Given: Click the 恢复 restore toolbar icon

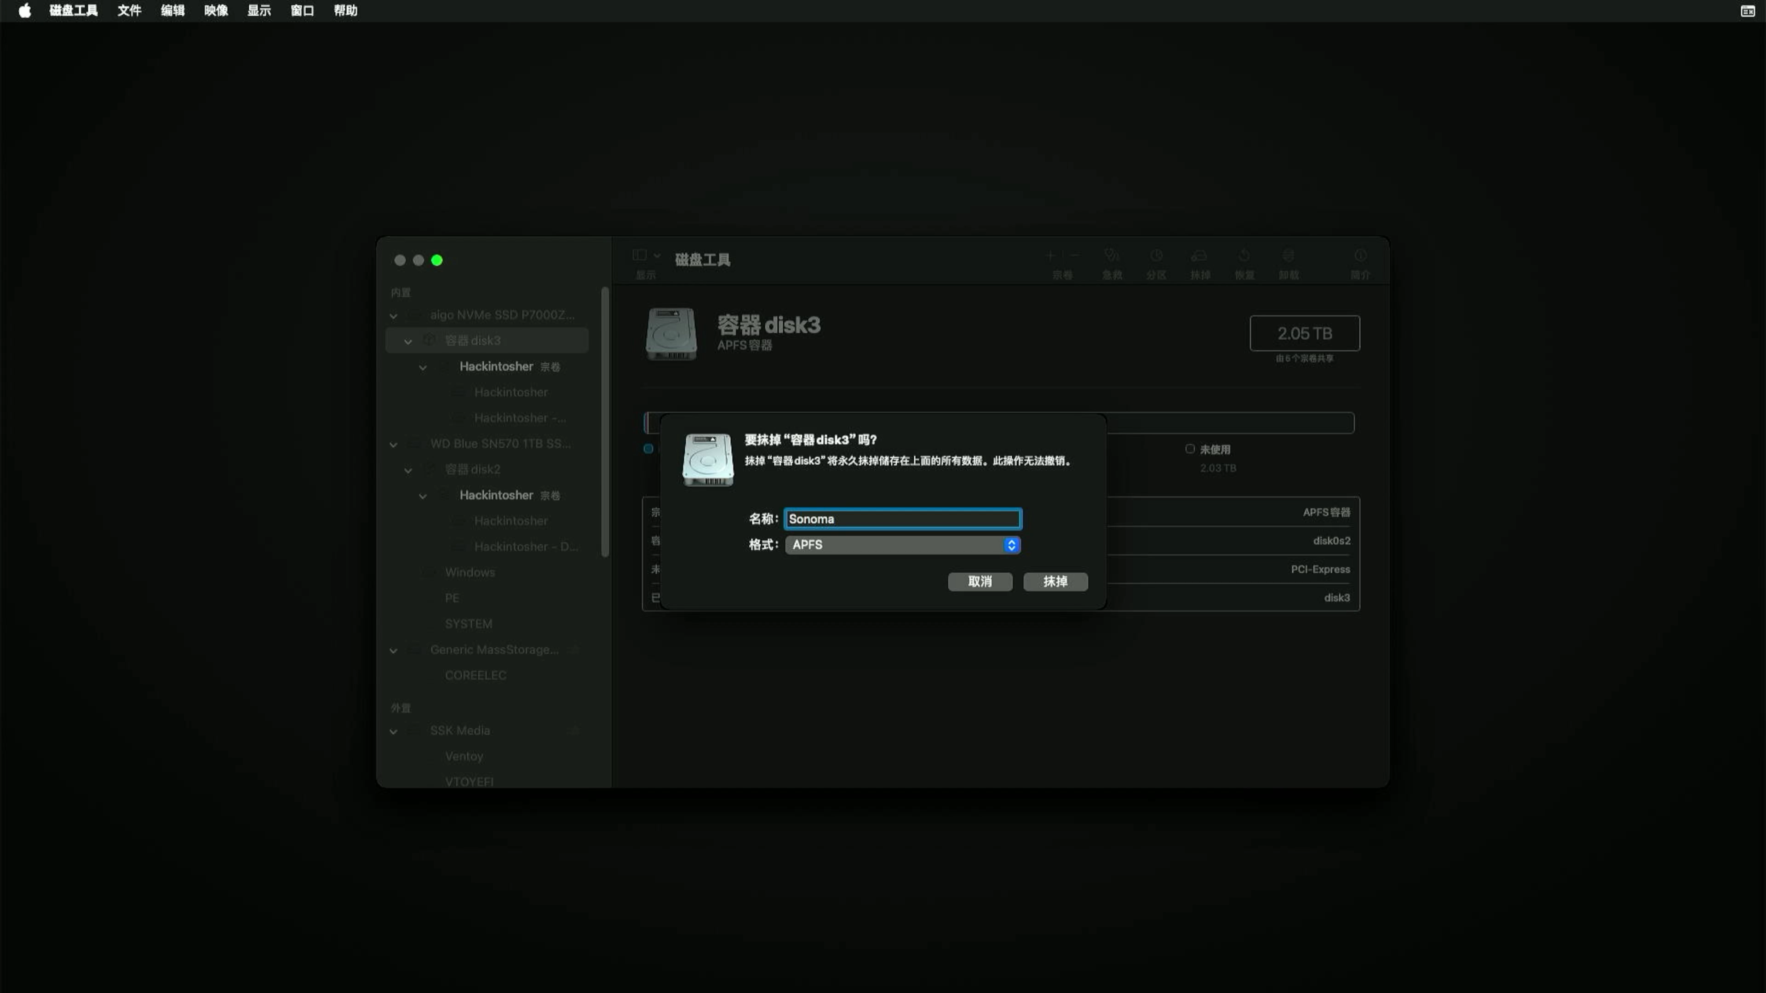Looking at the screenshot, I should tap(1244, 255).
